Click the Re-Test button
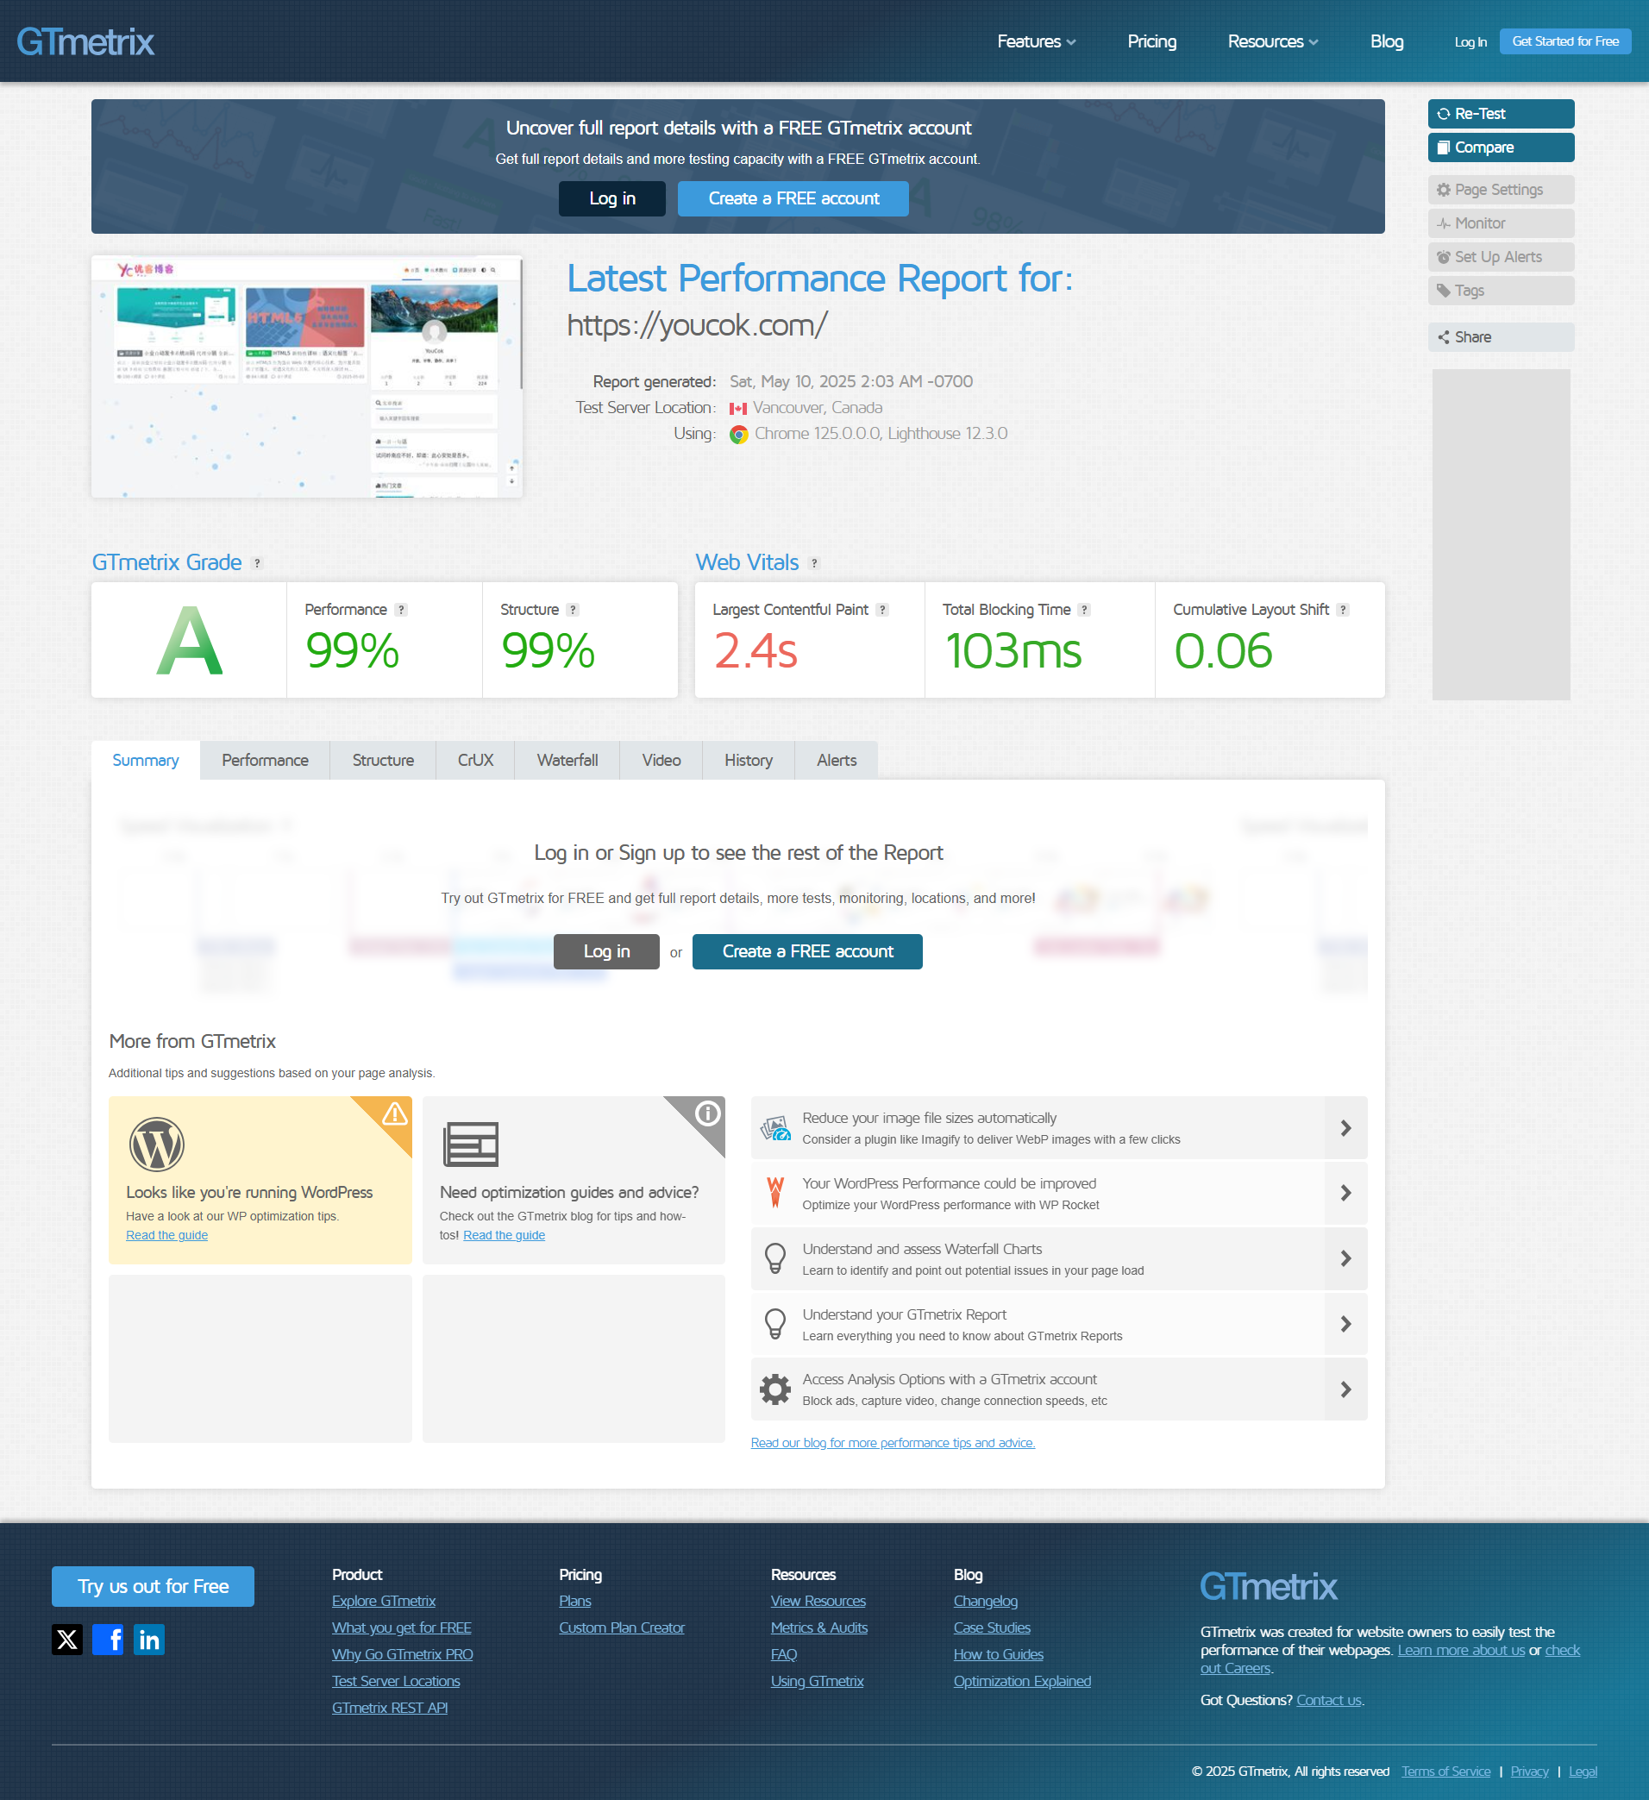1649x1800 pixels. (1501, 113)
